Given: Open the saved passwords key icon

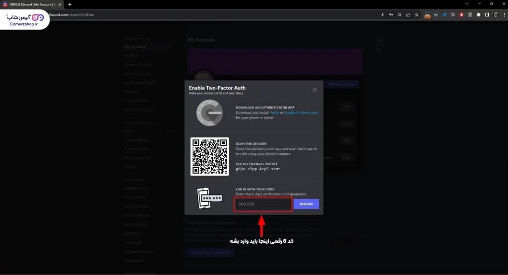Looking at the screenshot, I should pyautogui.click(x=391, y=15).
